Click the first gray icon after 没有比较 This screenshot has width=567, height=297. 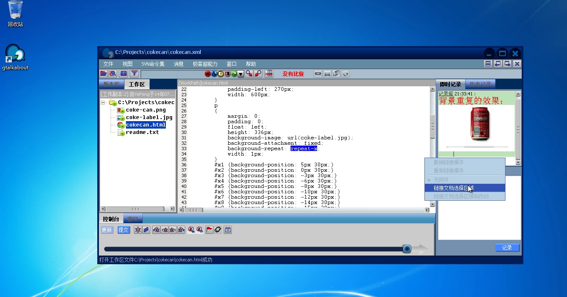coord(318,74)
